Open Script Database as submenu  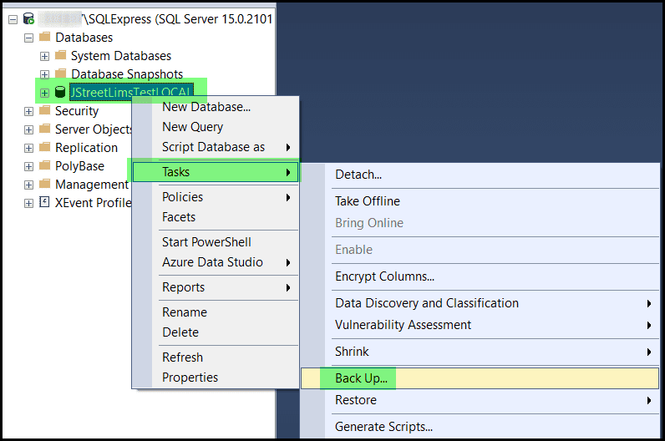[216, 147]
